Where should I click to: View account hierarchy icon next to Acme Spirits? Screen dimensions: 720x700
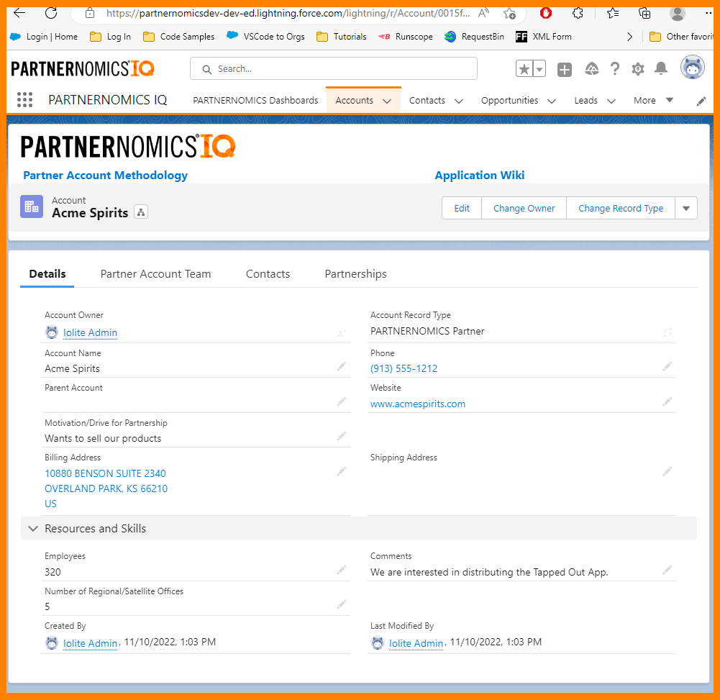pos(141,212)
